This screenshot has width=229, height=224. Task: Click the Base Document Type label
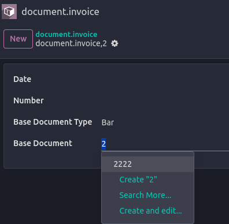click(53, 122)
